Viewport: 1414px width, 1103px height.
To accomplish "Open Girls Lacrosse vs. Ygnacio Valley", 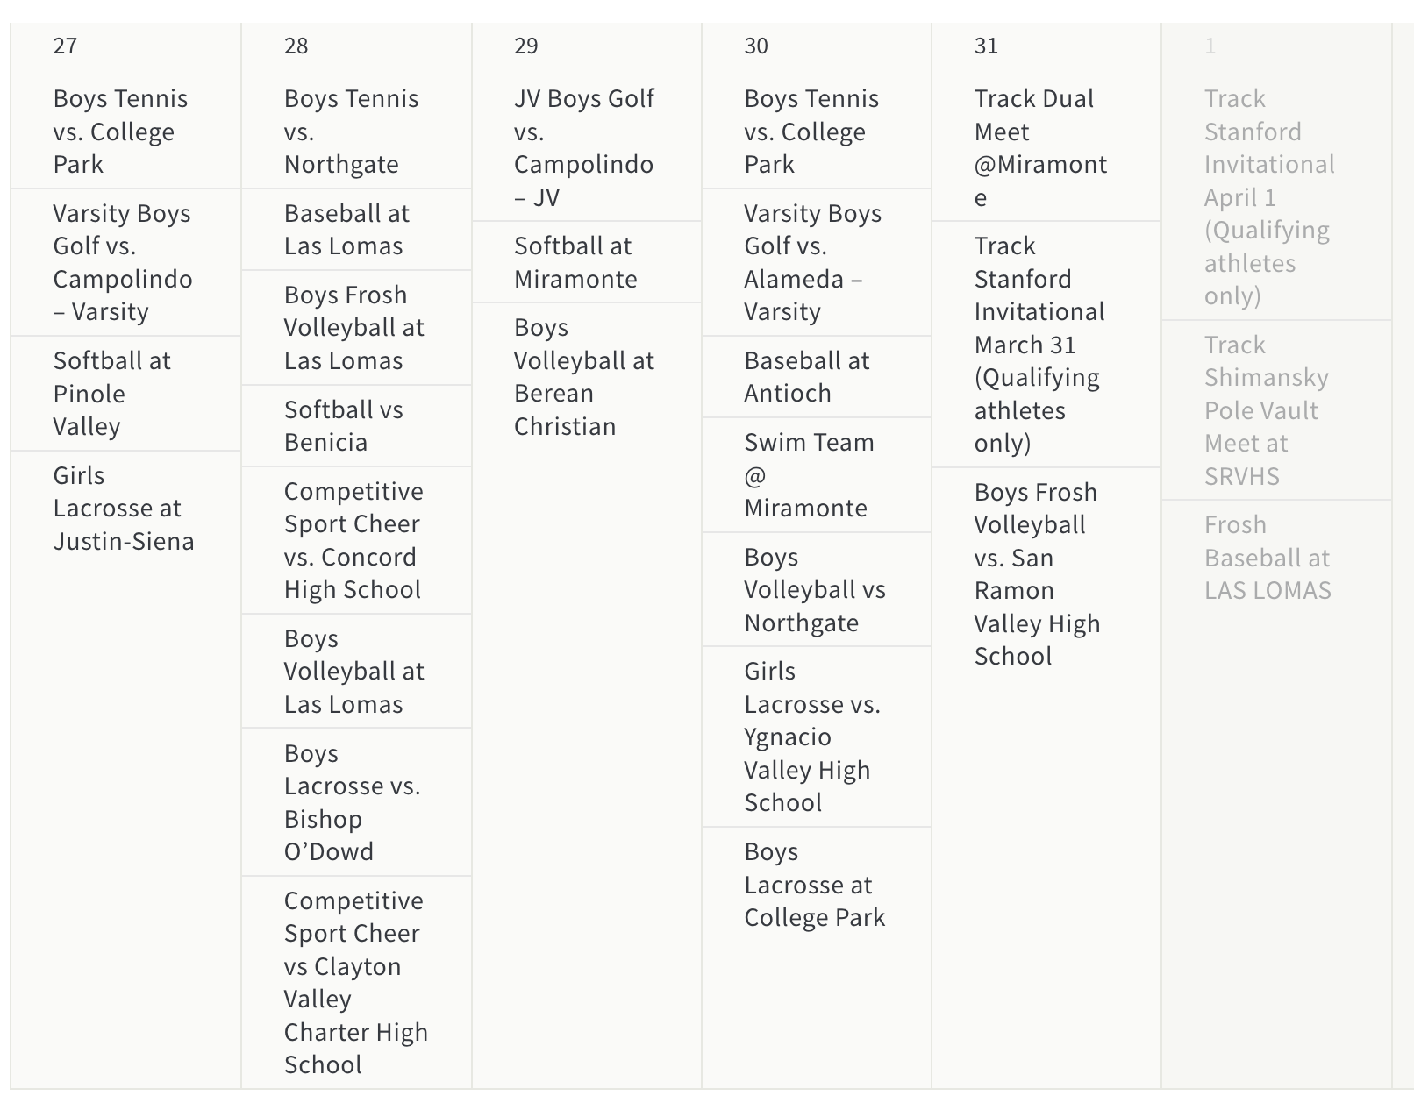I will click(811, 737).
